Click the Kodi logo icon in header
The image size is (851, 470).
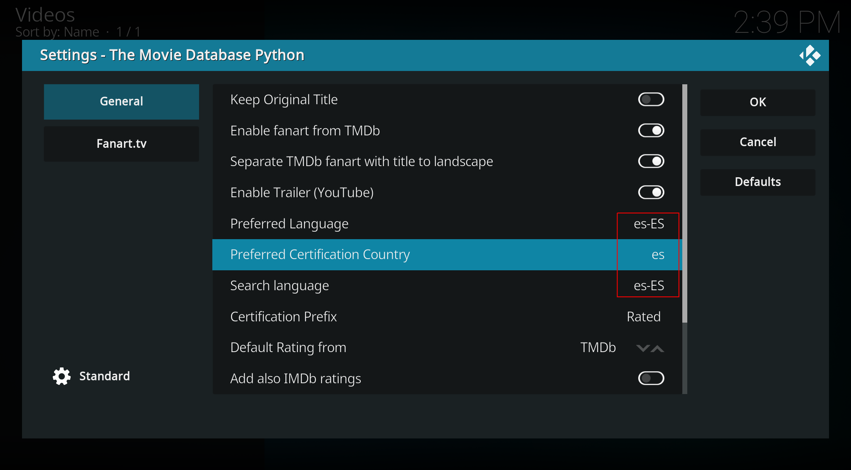809,56
